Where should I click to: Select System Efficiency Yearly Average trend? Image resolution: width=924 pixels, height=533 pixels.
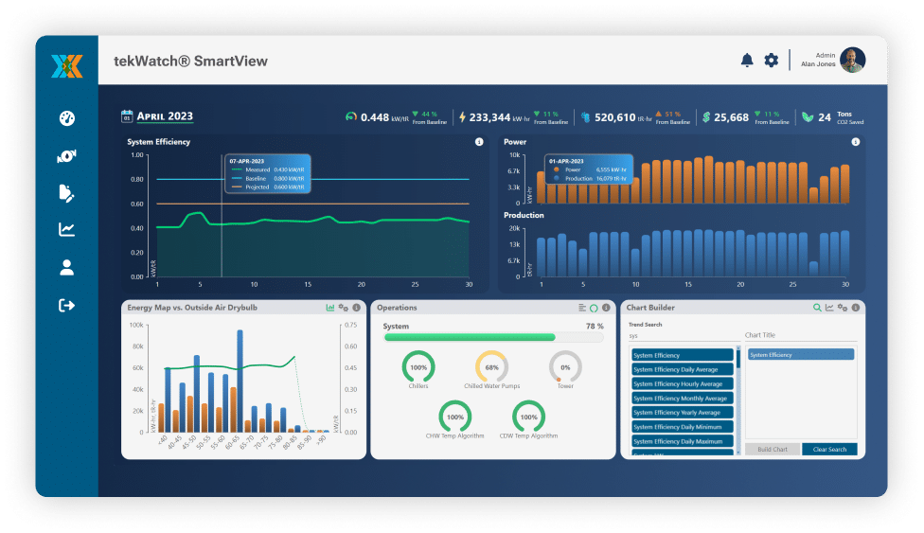pos(683,413)
